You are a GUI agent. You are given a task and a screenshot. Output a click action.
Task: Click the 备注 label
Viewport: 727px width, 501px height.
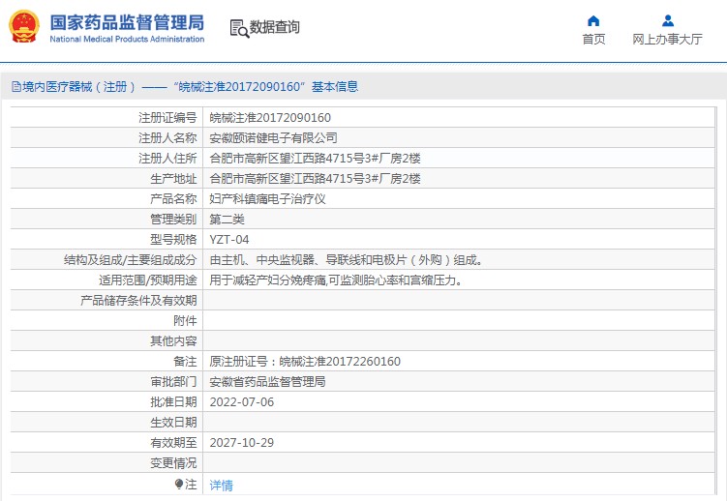click(185, 362)
